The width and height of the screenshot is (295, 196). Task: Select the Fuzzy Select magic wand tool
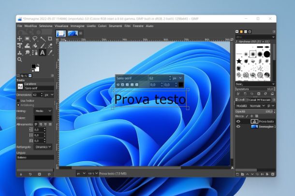click(43, 39)
